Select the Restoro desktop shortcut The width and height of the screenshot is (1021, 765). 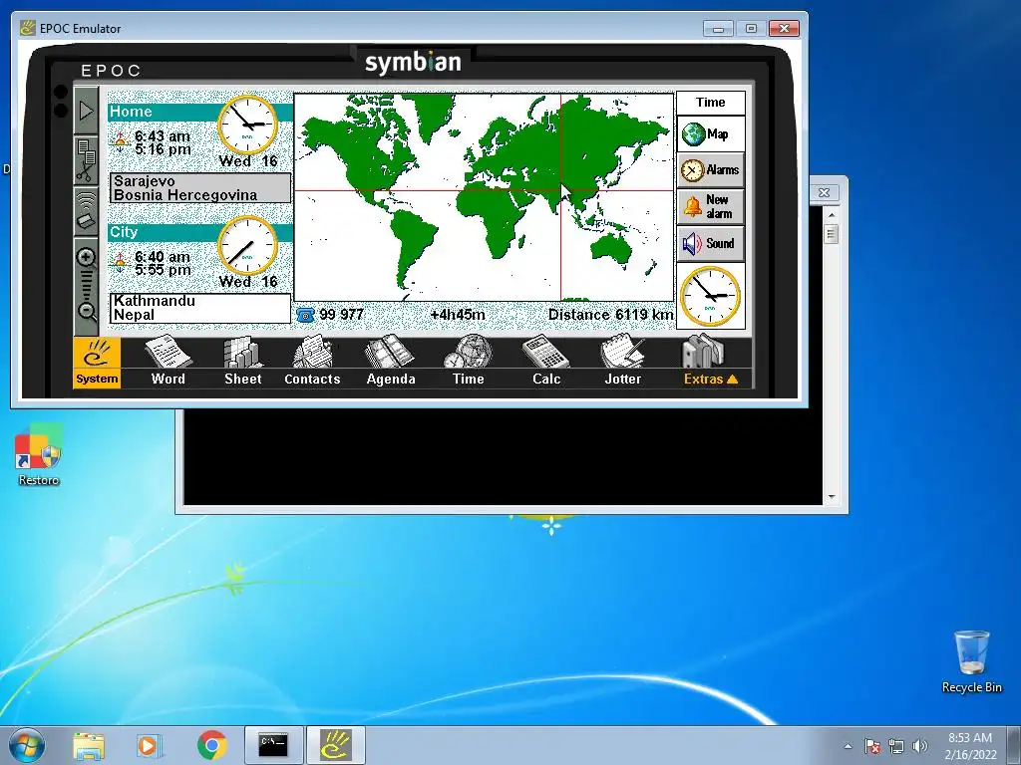[39, 455]
